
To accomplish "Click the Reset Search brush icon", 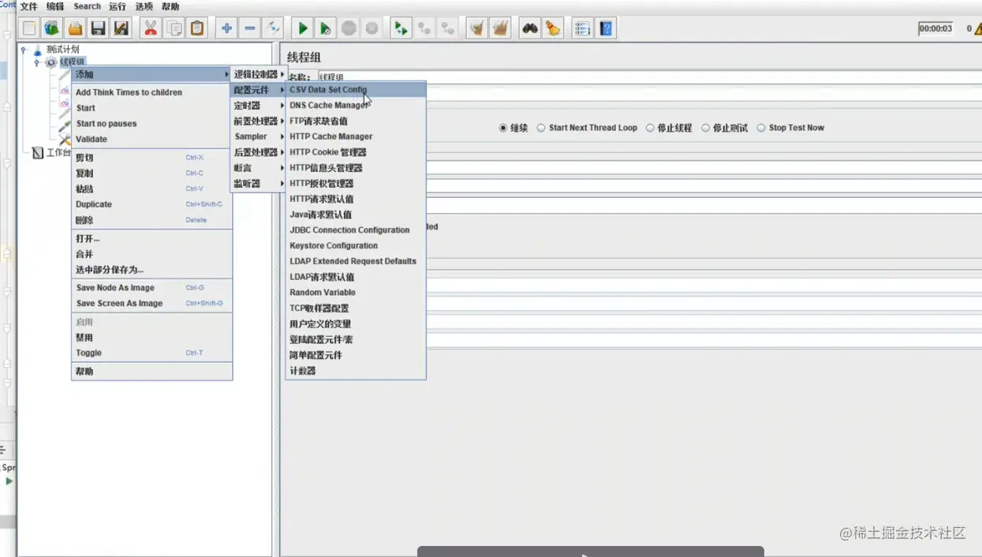I will point(553,28).
